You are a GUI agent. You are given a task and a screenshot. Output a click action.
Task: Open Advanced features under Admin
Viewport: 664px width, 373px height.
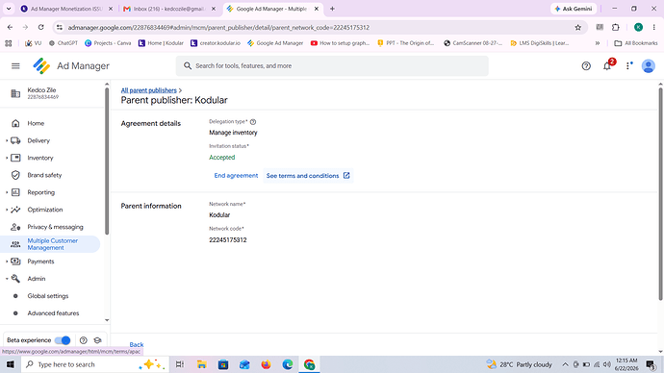click(x=53, y=313)
